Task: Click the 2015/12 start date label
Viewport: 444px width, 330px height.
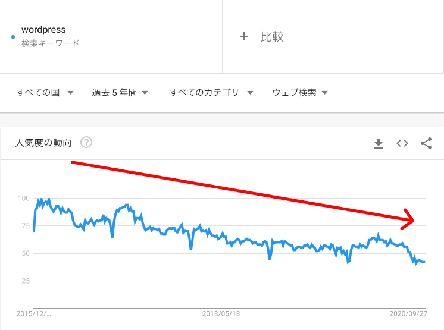Action: pos(33,313)
